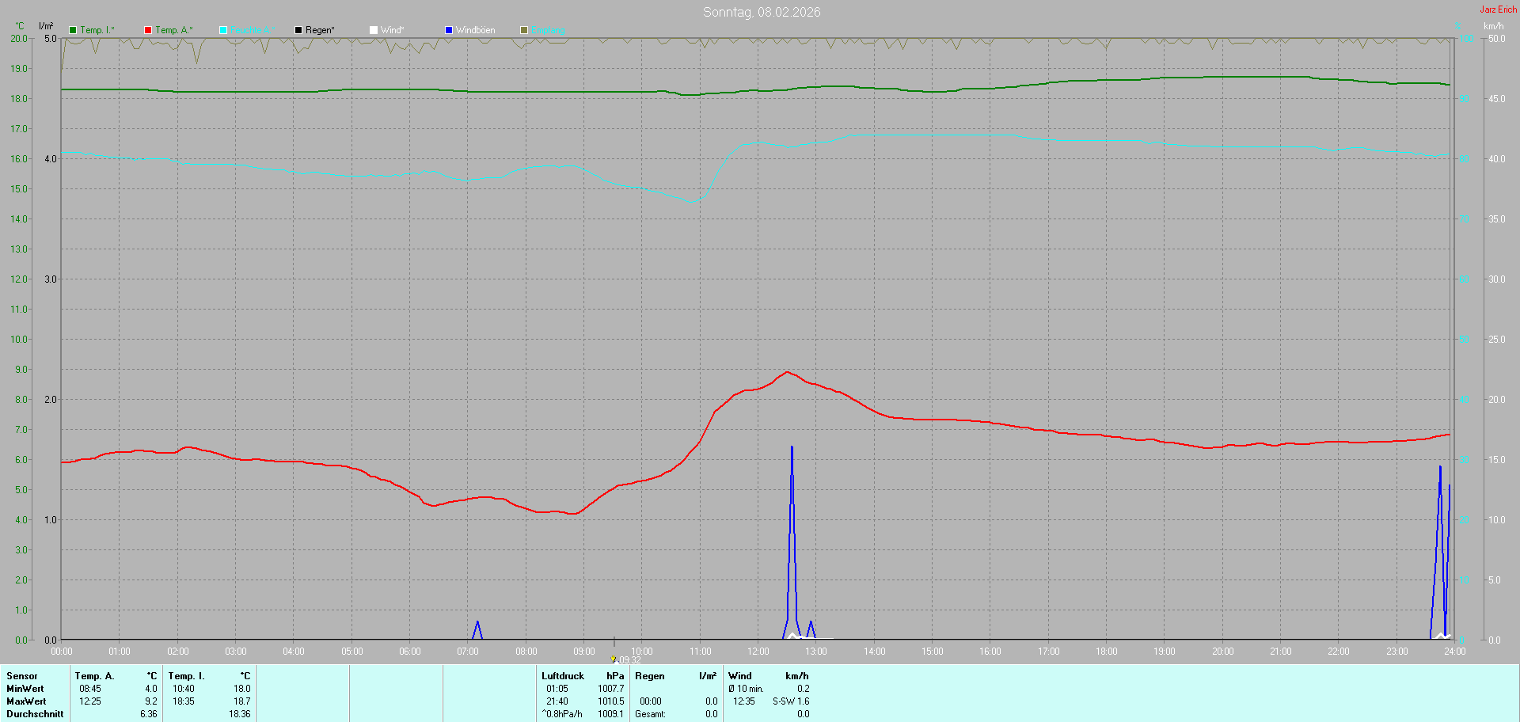Image resolution: width=1520 pixels, height=722 pixels.
Task: Click the chart title Sonntag, 08.02.2026
Action: [x=762, y=12]
